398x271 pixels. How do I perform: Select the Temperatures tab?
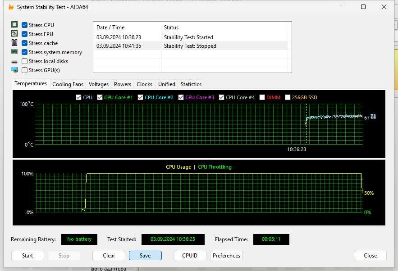click(31, 83)
